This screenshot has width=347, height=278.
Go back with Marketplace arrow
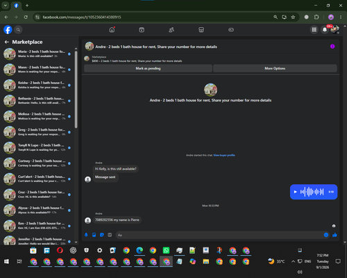tap(7, 42)
